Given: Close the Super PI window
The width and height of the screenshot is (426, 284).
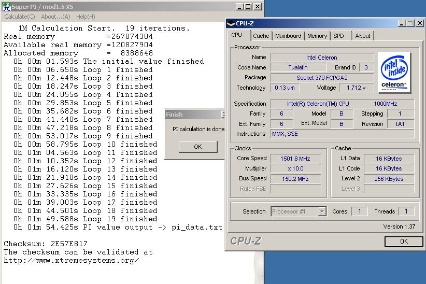Looking at the screenshot, I should (x=258, y=7).
